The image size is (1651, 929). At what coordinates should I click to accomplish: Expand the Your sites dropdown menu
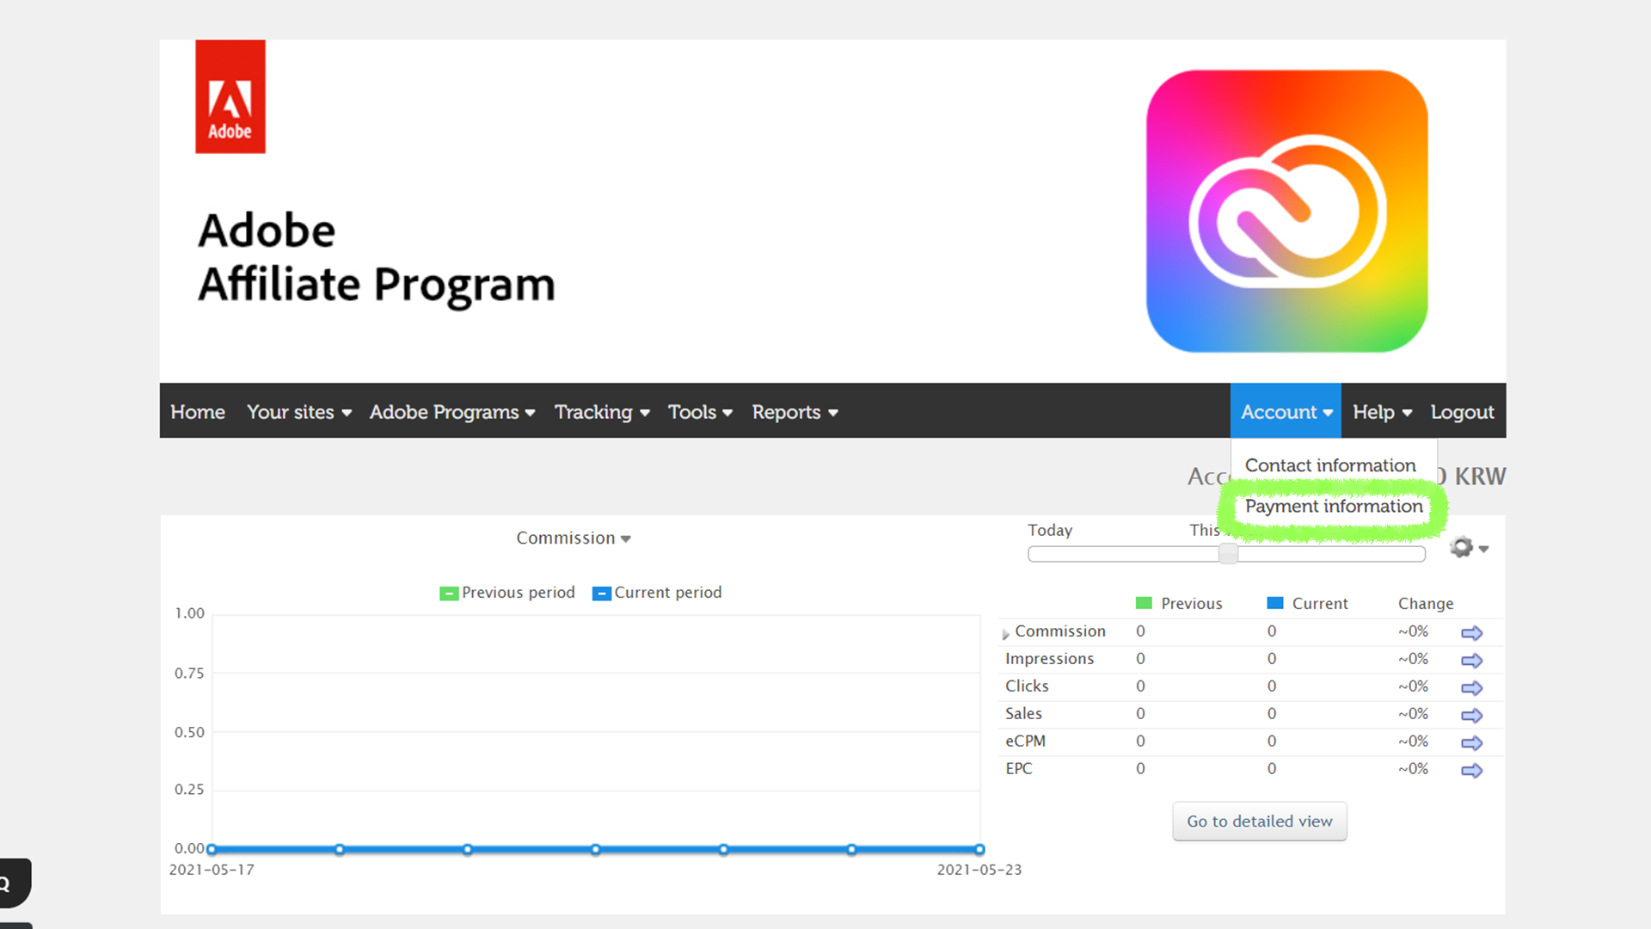[x=300, y=412]
